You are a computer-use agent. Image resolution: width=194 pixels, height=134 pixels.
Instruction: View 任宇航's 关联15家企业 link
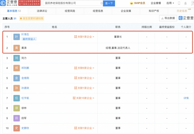point(83,98)
